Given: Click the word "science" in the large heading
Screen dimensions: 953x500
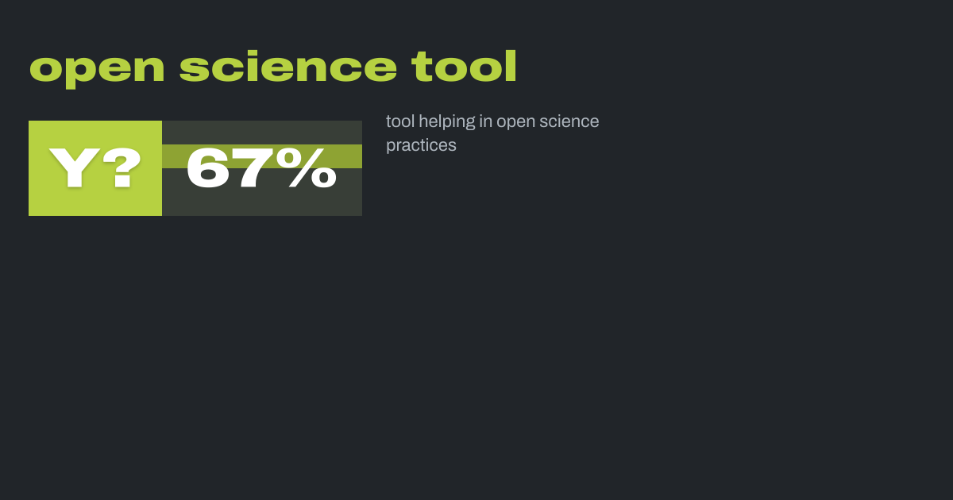Looking at the screenshot, I should click(x=287, y=67).
